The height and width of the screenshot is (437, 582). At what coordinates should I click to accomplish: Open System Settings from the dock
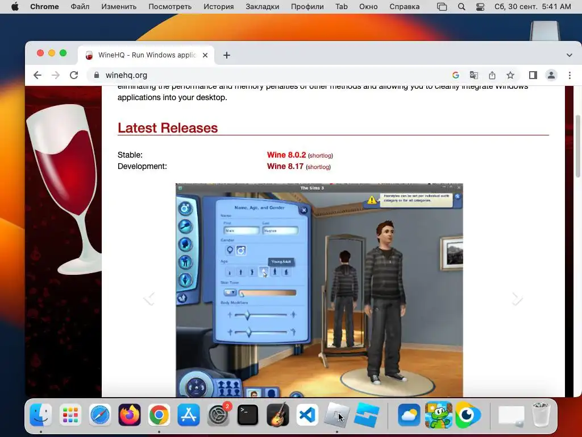pos(218,415)
